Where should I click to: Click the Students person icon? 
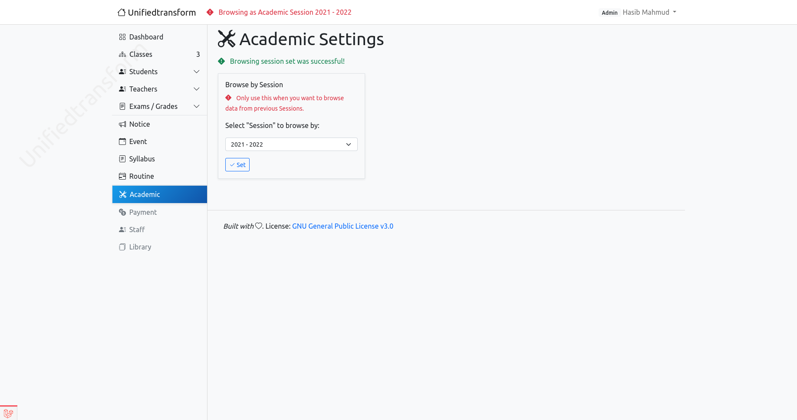click(122, 72)
